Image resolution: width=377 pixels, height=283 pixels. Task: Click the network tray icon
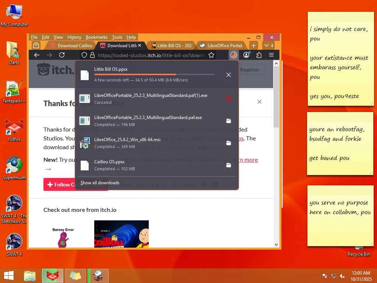coord(333,276)
